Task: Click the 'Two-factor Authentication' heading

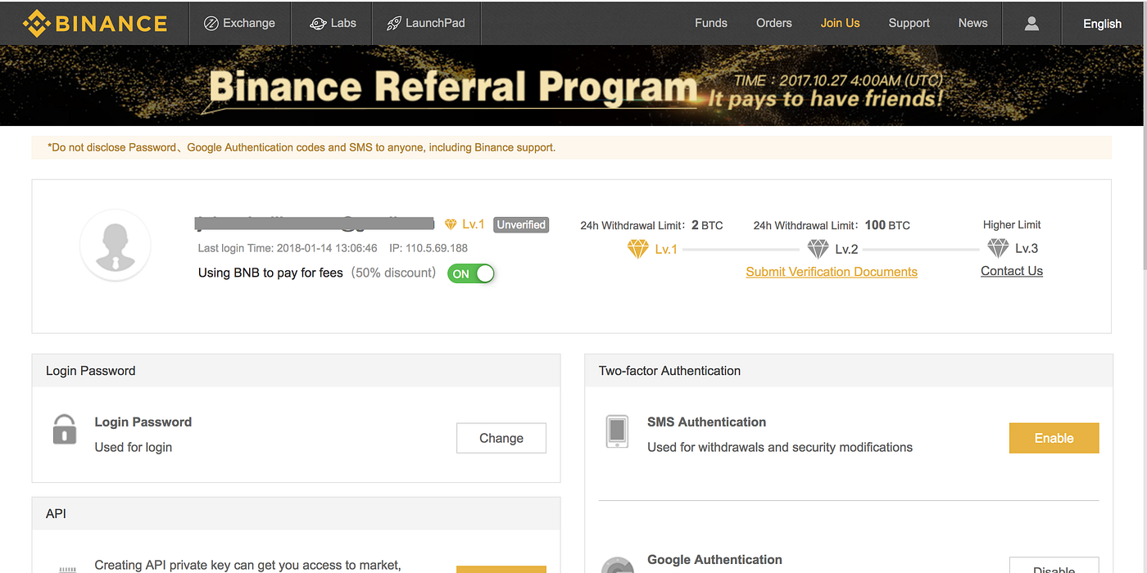Action: pos(669,371)
